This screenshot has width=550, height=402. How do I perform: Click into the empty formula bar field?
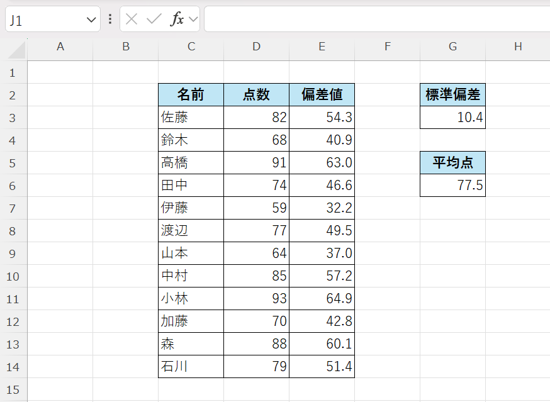point(376,20)
